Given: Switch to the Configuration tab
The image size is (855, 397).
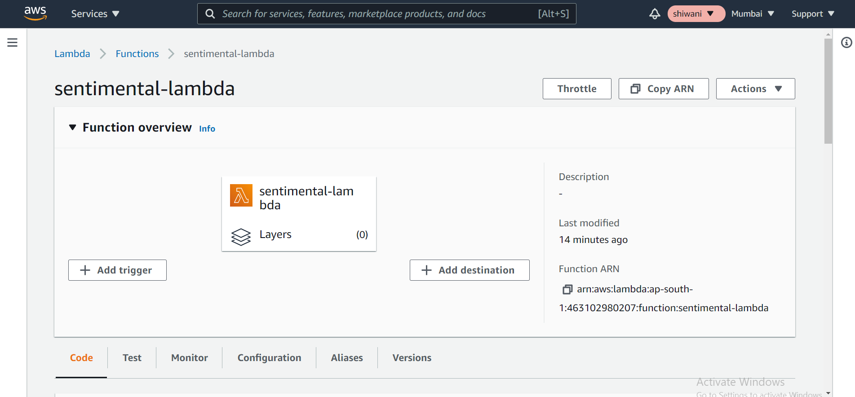Looking at the screenshot, I should click(269, 358).
